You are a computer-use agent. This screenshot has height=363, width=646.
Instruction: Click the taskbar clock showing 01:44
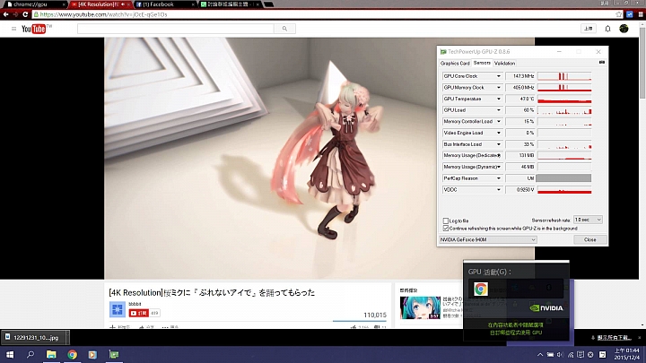(626, 354)
